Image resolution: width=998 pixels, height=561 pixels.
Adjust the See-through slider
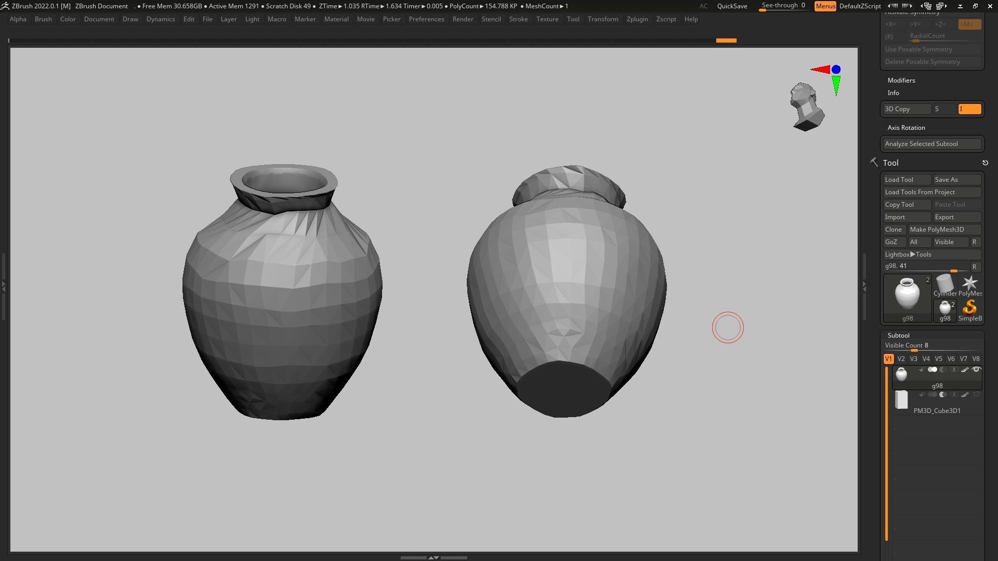click(x=783, y=6)
